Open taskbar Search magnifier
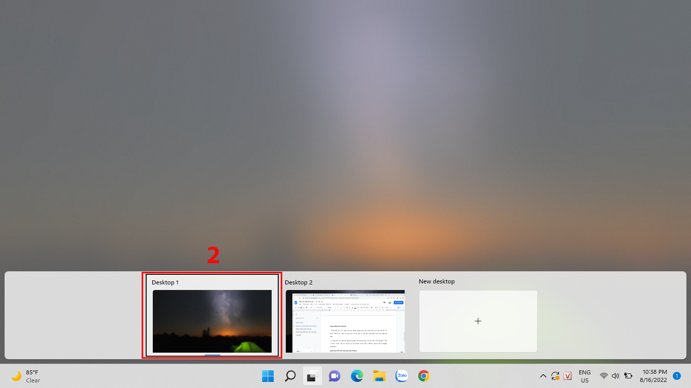The height and width of the screenshot is (388, 691). pos(290,376)
